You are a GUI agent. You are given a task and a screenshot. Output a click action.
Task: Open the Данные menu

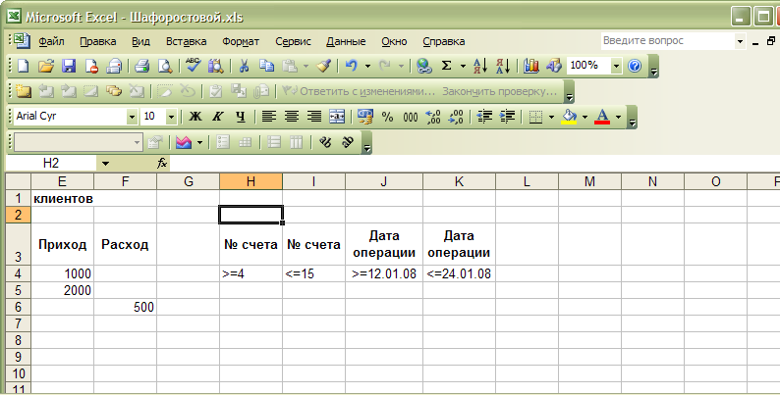[x=346, y=42]
